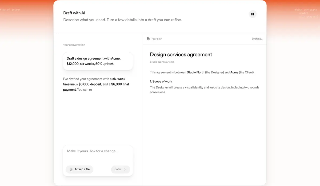
Task: Click the '1. Scope of work' heading
Action: coord(161,81)
